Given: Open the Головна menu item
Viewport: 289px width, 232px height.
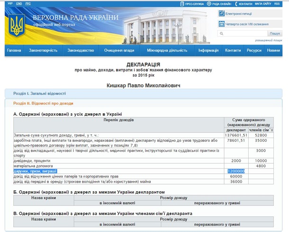Looking at the screenshot, I should (14, 50).
